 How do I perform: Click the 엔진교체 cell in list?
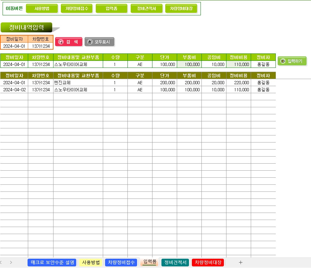tap(78, 83)
